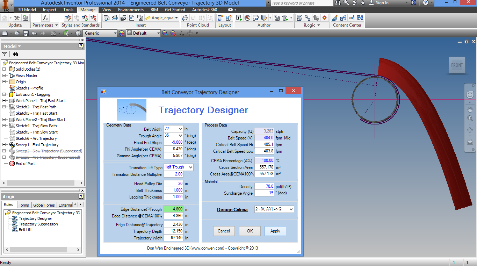477x266 pixels.
Task: Click the Undo arrow in quick access toolbar
Action: coord(34,33)
